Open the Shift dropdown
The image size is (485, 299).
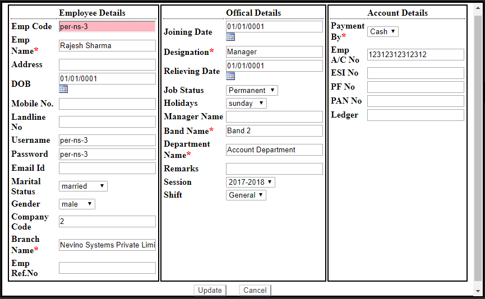tap(246, 195)
